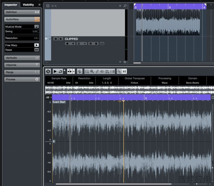This screenshot has width=214, height=186.
Task: Expand automation arrow of track 2
Action: click(47, 39)
